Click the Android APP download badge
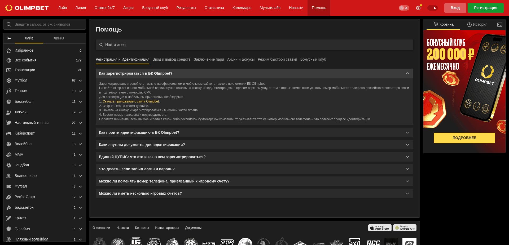Image resolution: width=509 pixels, height=245 pixels. click(x=405, y=228)
